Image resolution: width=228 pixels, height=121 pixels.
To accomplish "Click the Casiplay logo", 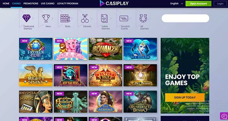I will pyautogui.click(x=114, y=3).
